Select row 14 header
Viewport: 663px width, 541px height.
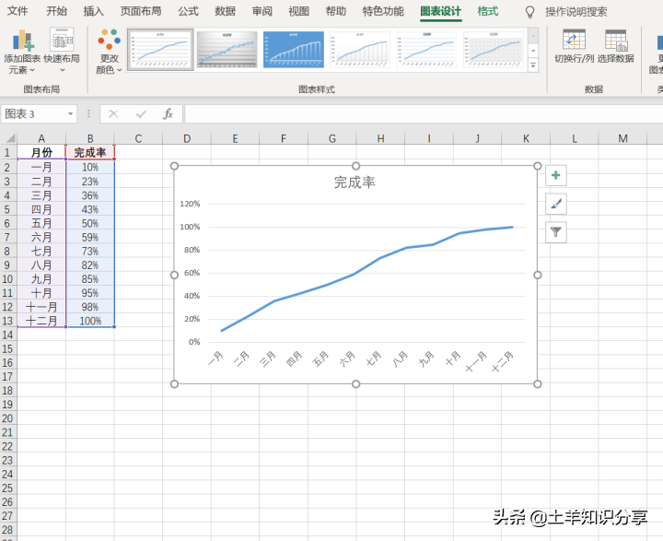click(7, 335)
